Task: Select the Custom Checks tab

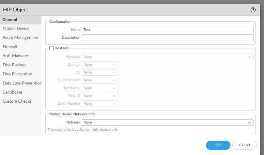Action: pyautogui.click(x=17, y=101)
